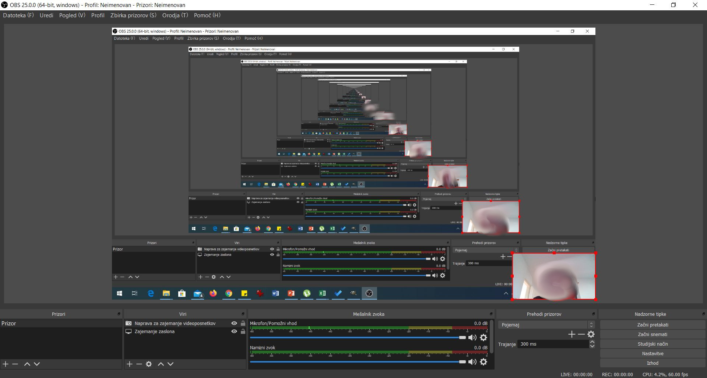
Task: Click the REC: 00:00:00 status text
Action: tap(618, 374)
